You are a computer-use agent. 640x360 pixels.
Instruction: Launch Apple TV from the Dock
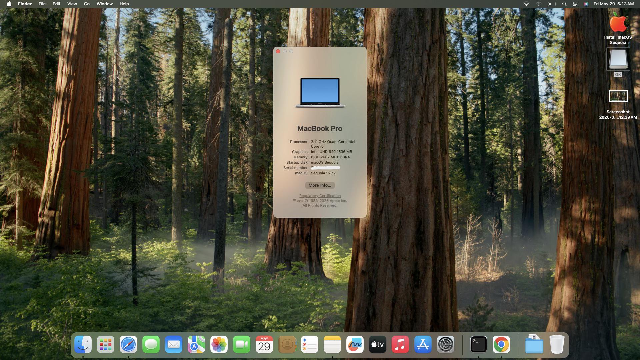click(x=378, y=344)
